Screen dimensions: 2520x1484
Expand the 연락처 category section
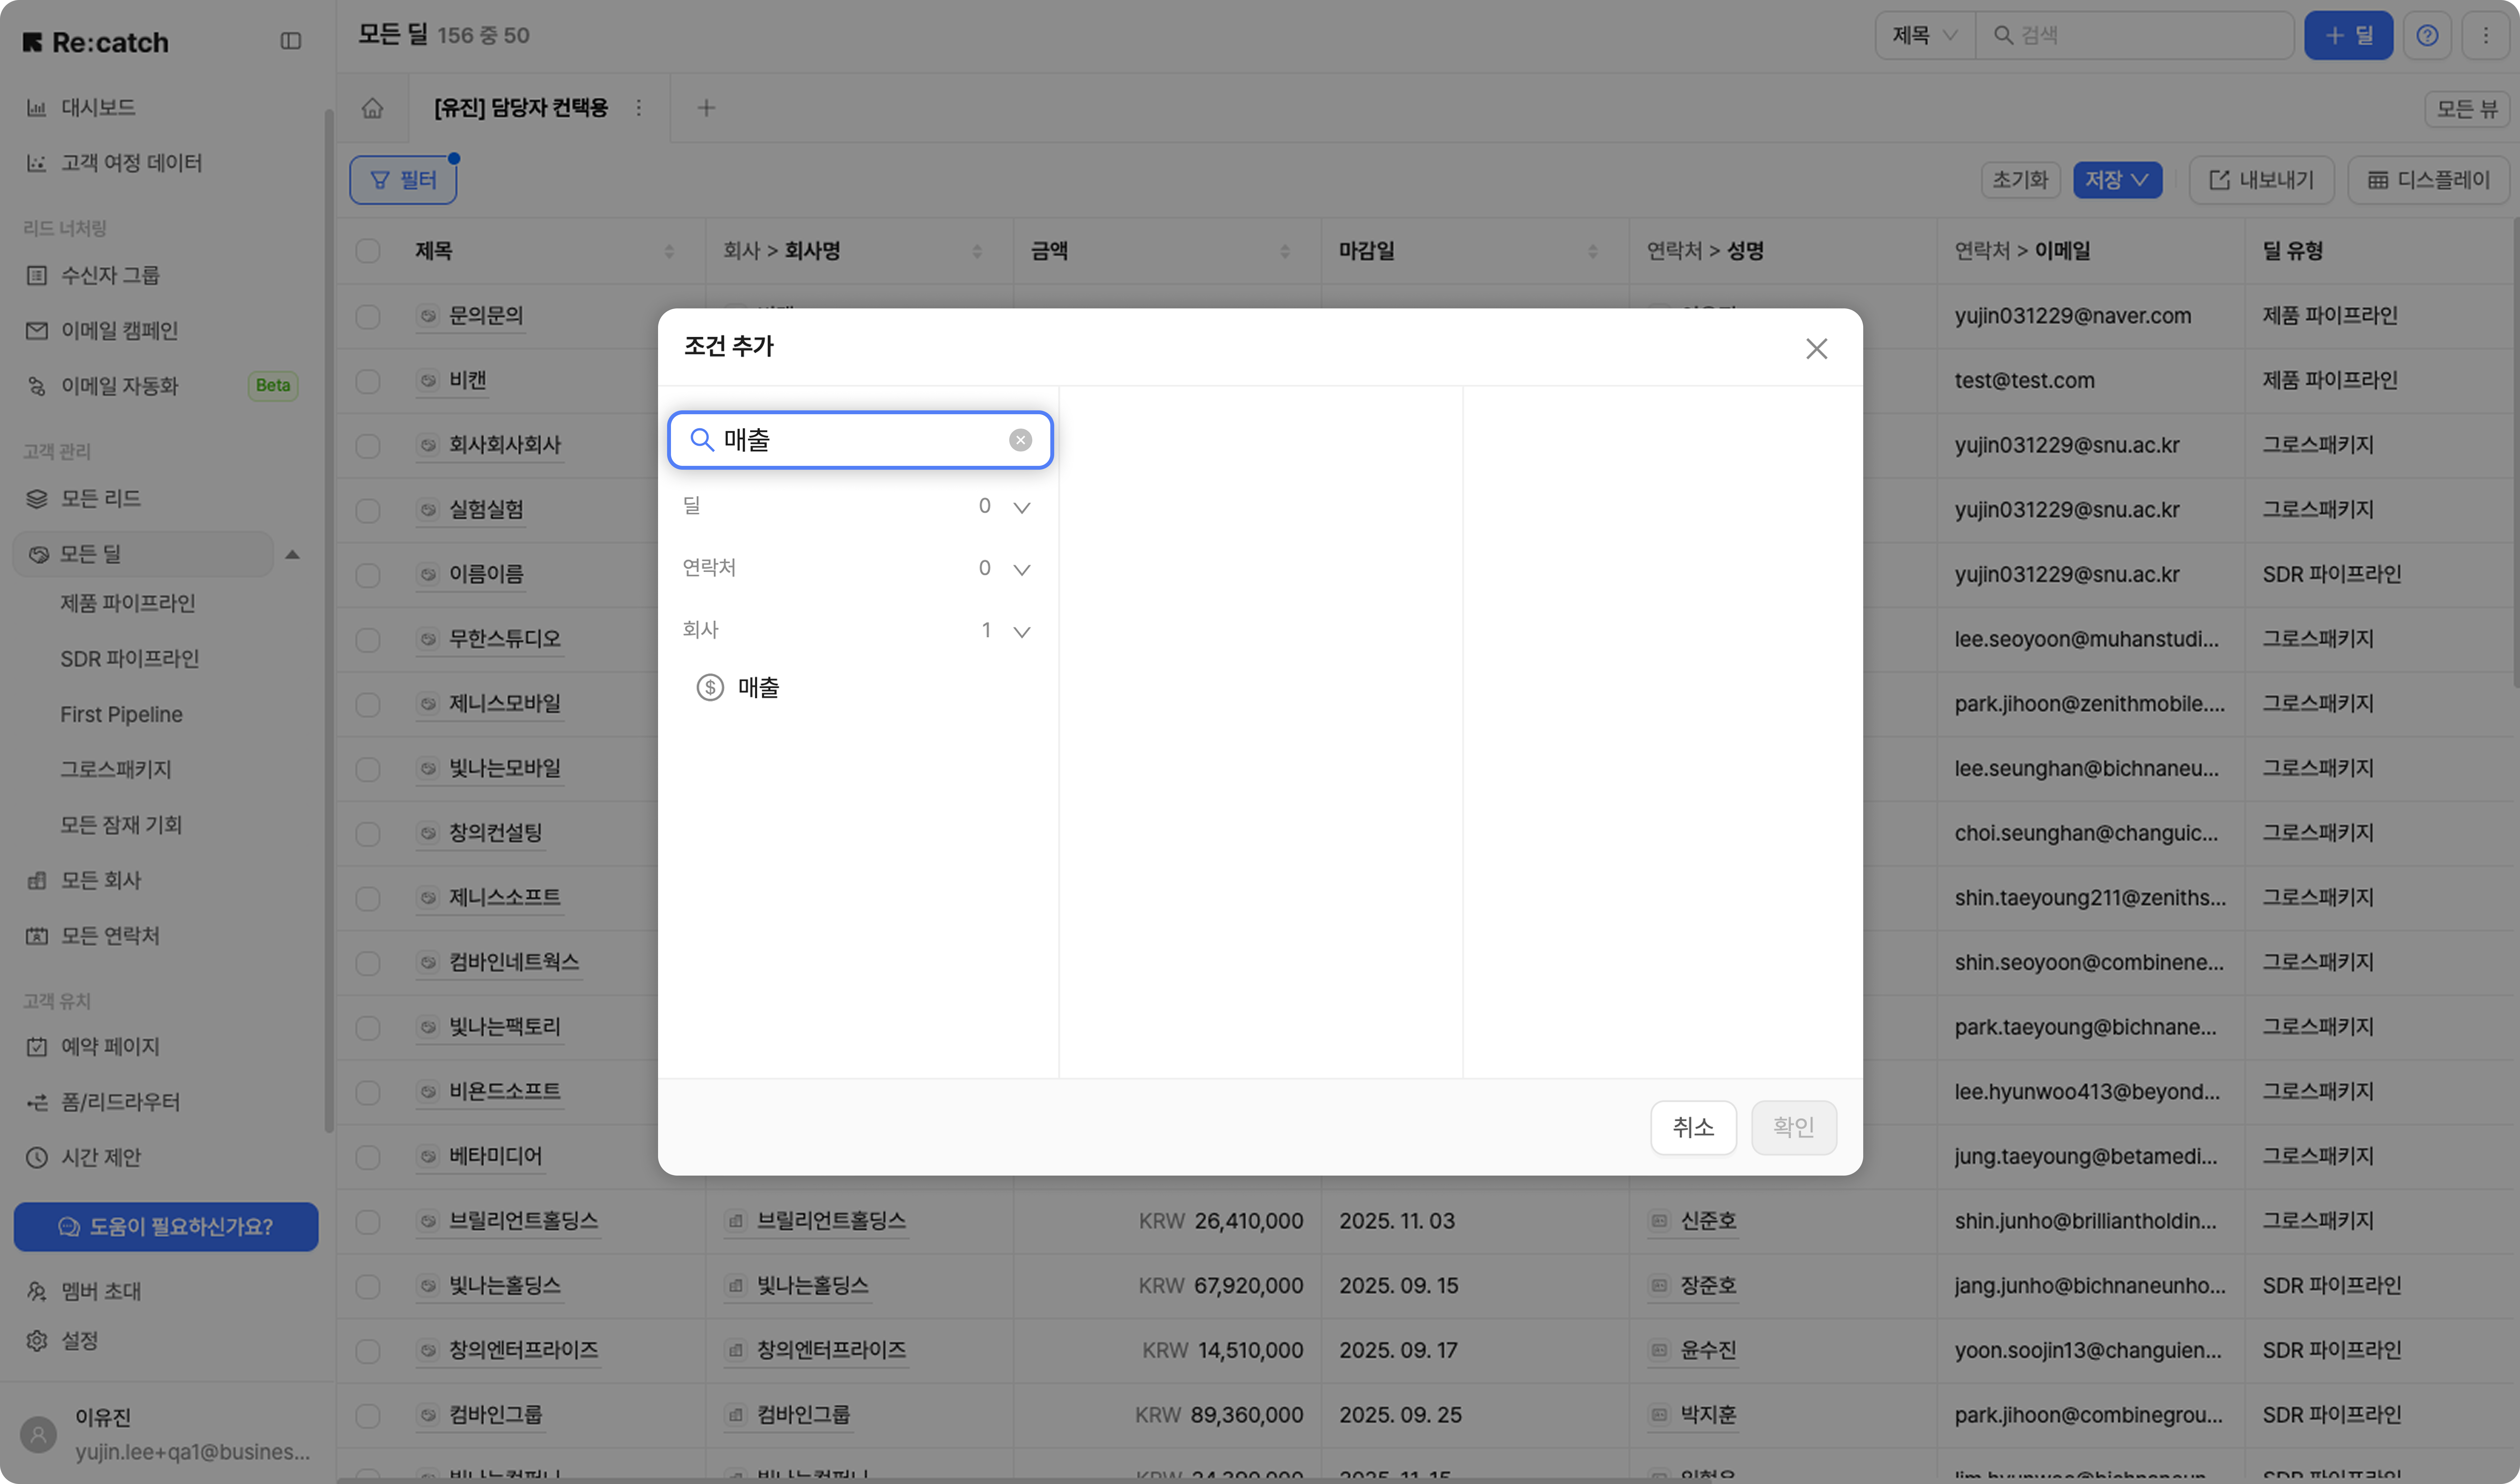1021,569
